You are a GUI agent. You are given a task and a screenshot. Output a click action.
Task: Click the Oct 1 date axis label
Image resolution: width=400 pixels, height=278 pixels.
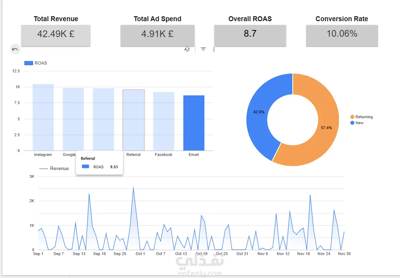coord(140,254)
